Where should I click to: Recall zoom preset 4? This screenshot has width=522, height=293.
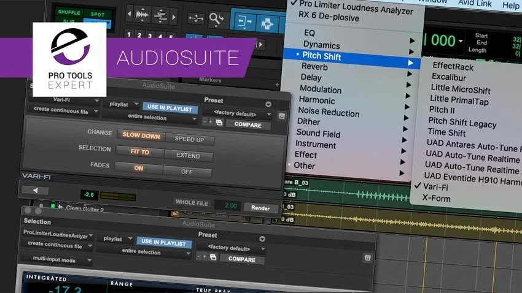(160, 36)
